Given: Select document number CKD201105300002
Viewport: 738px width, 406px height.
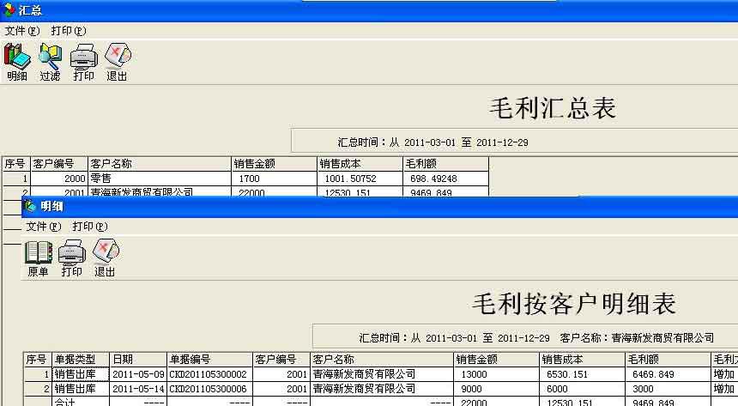Looking at the screenshot, I should [x=209, y=374].
